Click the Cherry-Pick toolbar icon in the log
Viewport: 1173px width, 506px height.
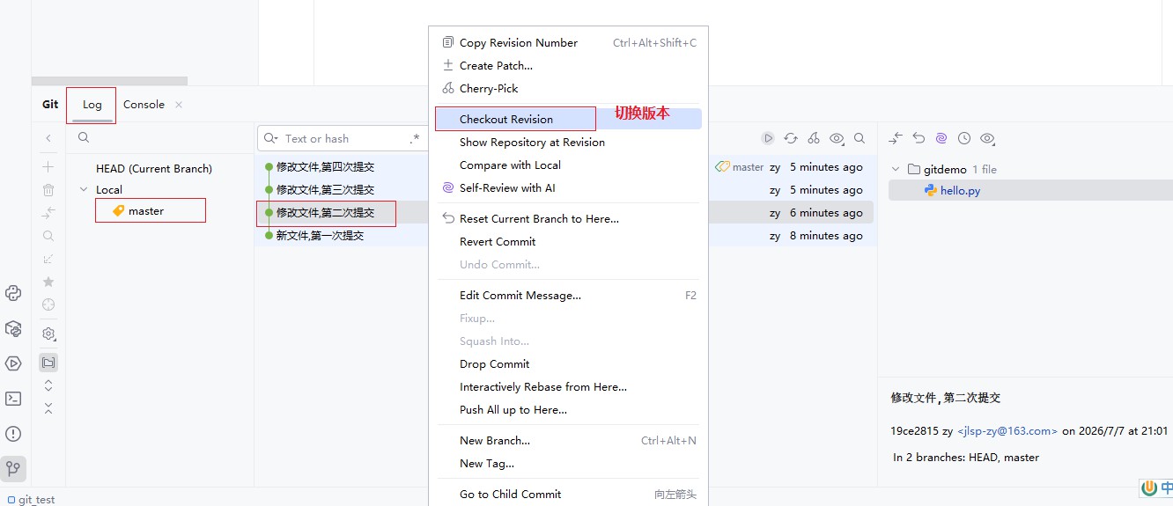(814, 138)
